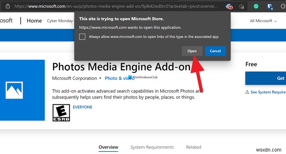Click Cancel in the Microsoft Store dialog

[x=215, y=51]
